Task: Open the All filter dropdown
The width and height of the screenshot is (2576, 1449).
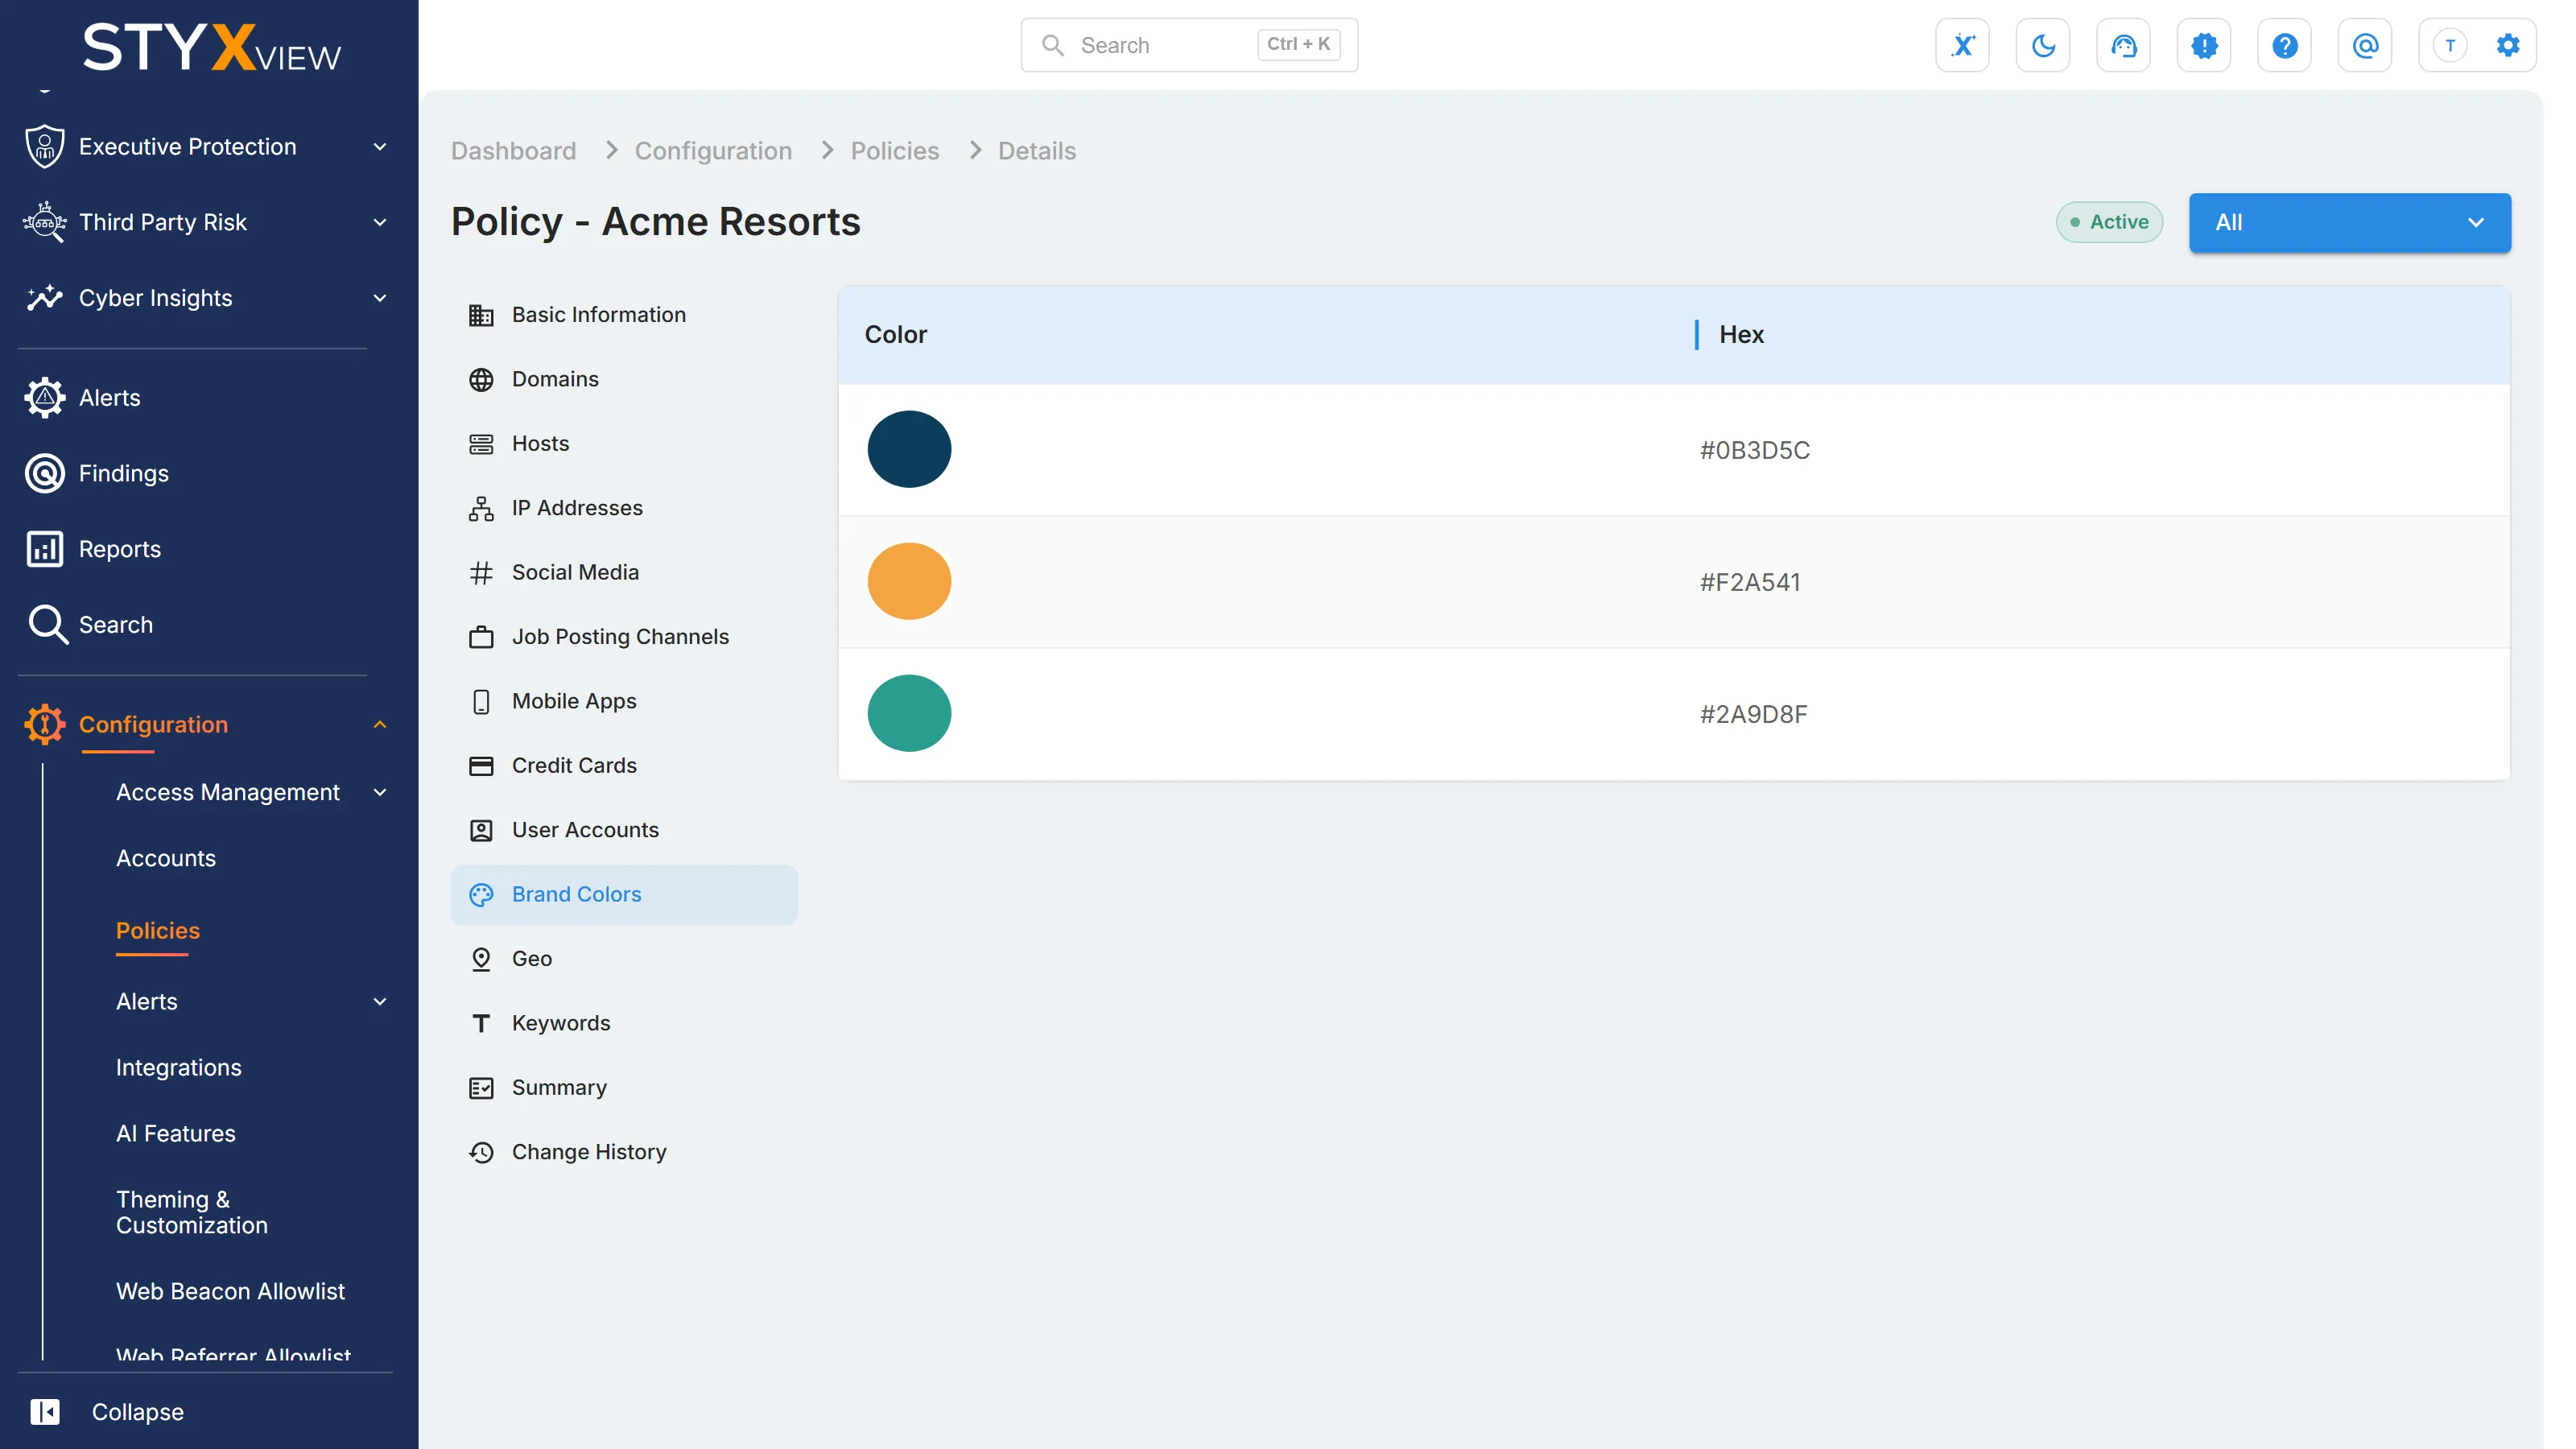Action: tap(2349, 222)
